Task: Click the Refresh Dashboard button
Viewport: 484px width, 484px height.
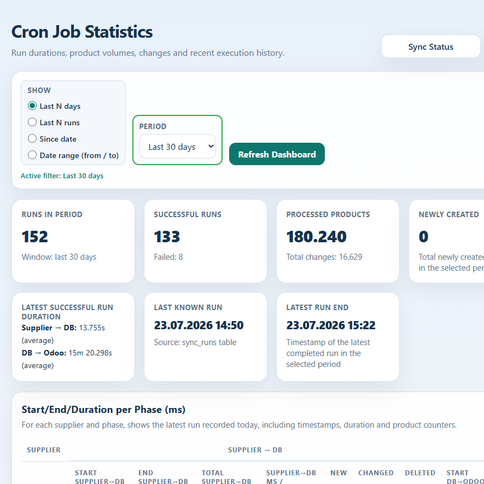Action: (x=277, y=154)
